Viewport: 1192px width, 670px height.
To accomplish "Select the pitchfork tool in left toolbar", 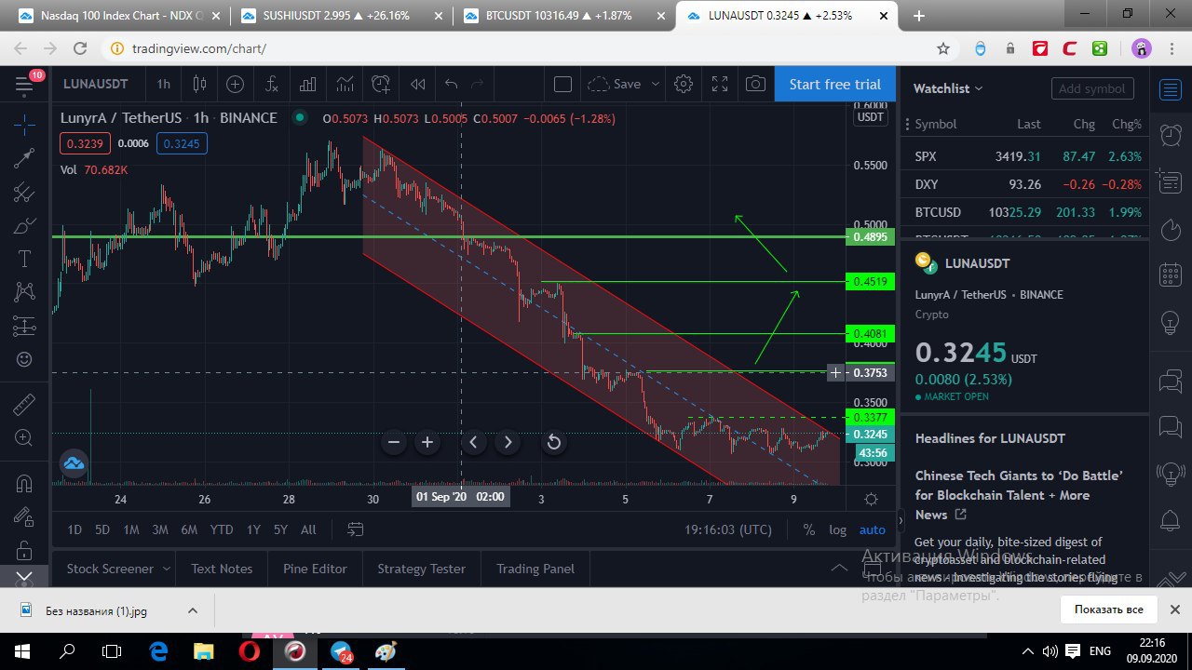I will point(24,193).
